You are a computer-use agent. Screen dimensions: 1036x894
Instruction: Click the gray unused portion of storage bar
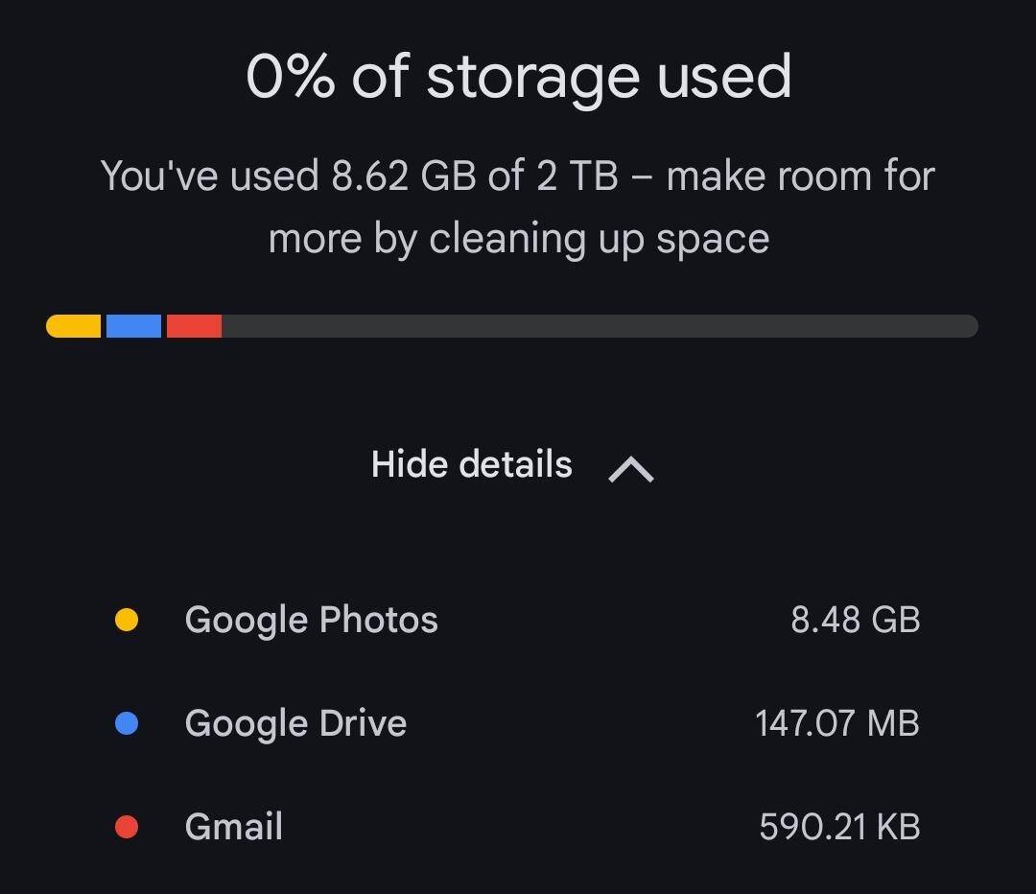600,326
